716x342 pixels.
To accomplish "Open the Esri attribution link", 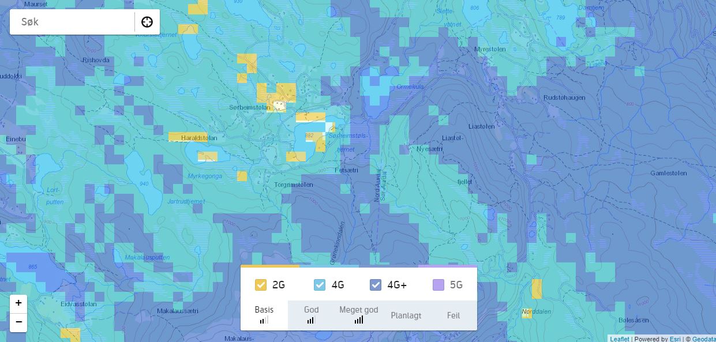I will pos(675,339).
